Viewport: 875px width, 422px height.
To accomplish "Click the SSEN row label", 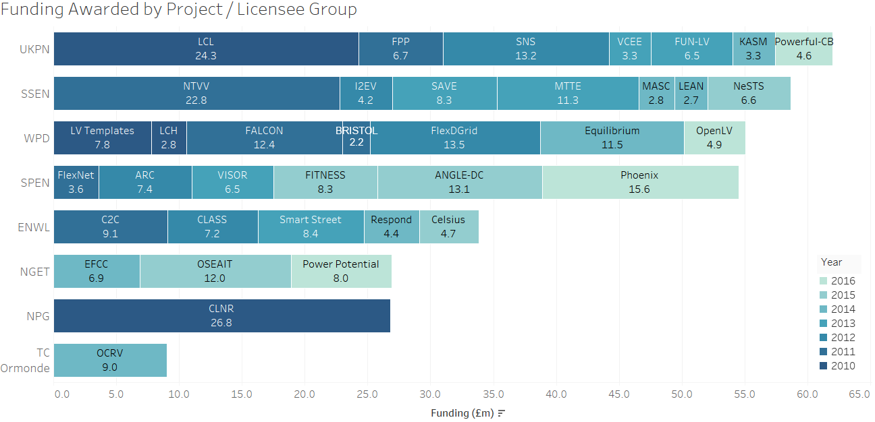I will (35, 94).
